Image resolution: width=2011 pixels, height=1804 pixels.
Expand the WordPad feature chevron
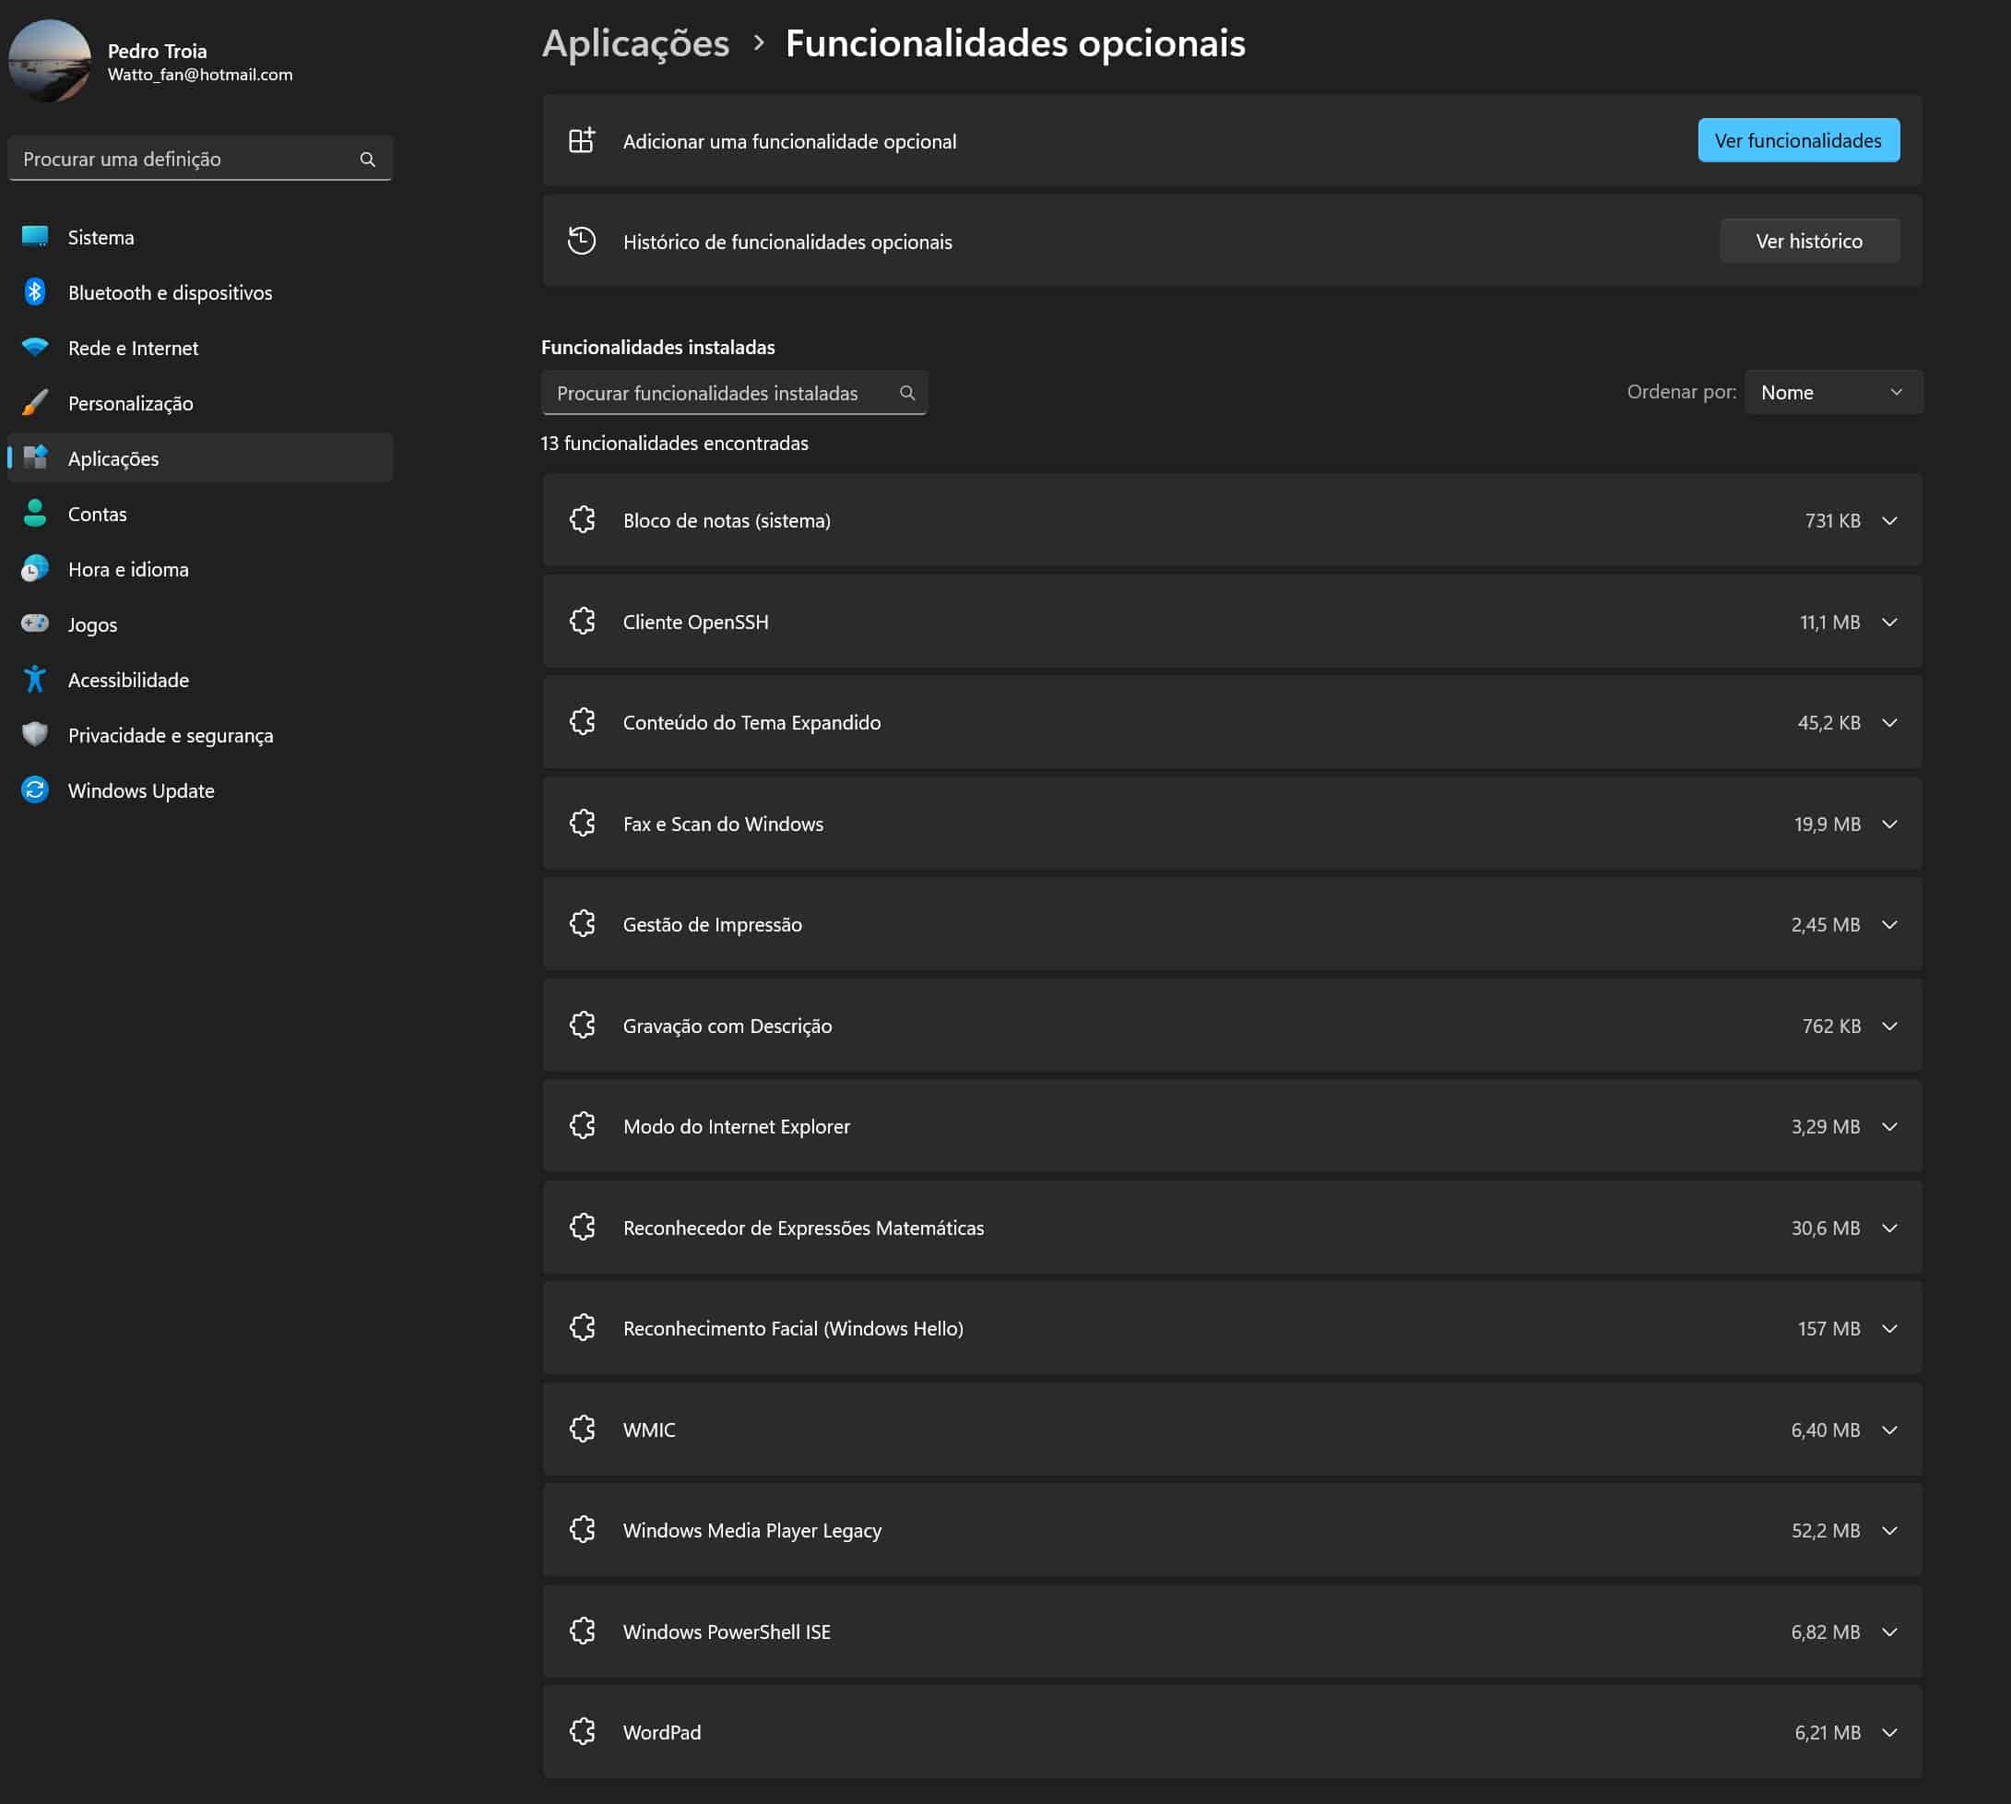click(1889, 1733)
